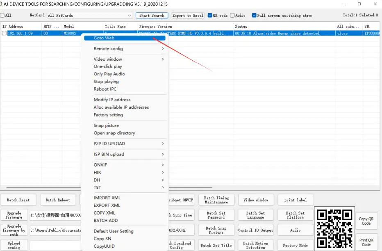
Task: Click Batch Timing Maintenance button
Action: [x=216, y=200]
